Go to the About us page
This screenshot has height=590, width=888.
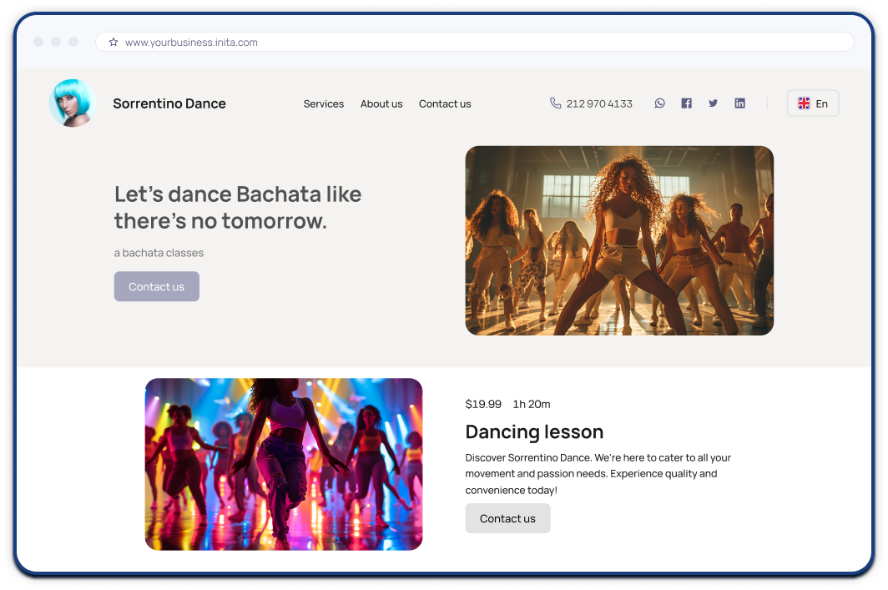(381, 104)
